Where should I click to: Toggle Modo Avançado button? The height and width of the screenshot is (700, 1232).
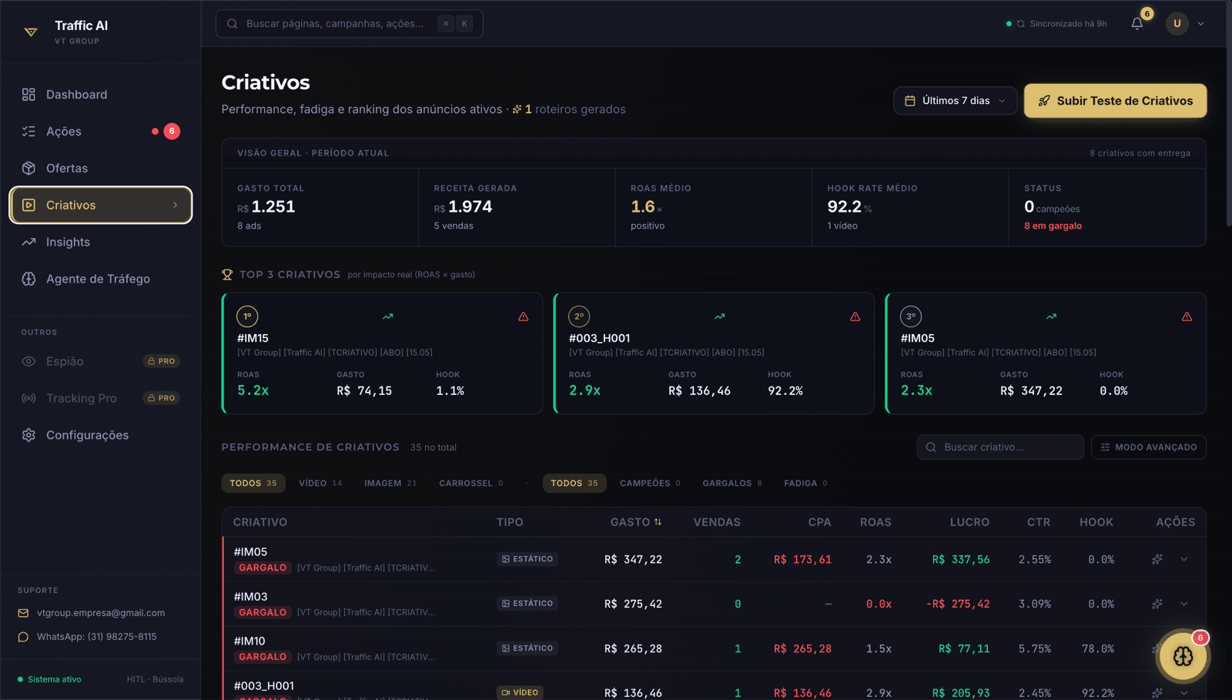[1148, 447]
